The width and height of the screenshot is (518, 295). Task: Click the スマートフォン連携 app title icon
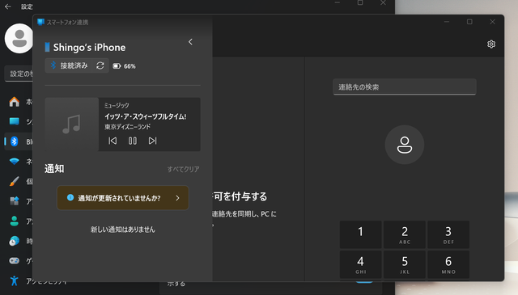[41, 22]
